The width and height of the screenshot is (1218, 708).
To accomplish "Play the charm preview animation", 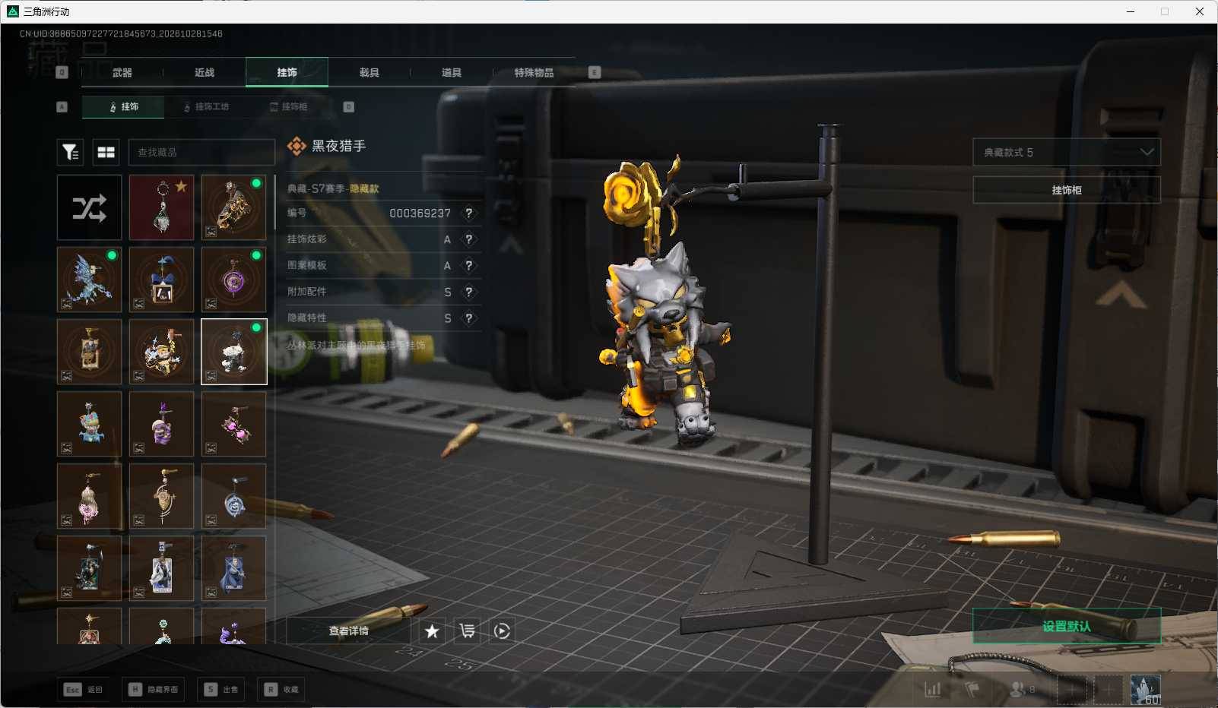I will [x=502, y=631].
